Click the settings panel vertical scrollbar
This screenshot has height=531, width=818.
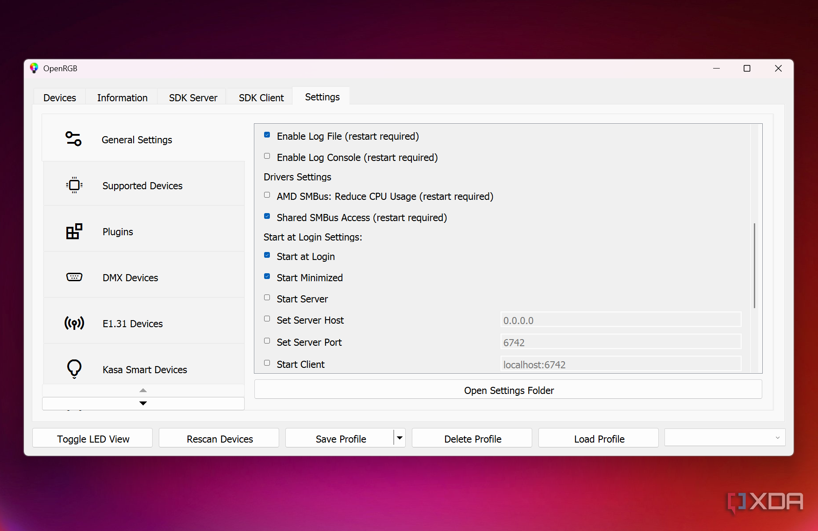coord(754,265)
